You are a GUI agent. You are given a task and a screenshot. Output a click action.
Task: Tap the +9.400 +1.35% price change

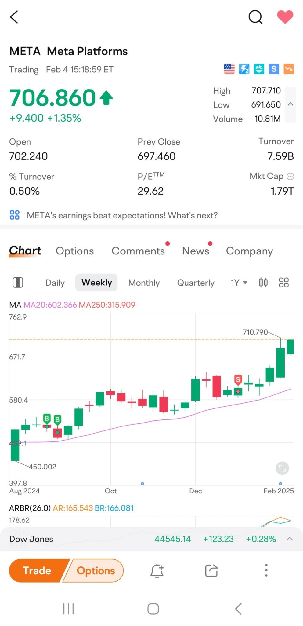[x=45, y=118]
